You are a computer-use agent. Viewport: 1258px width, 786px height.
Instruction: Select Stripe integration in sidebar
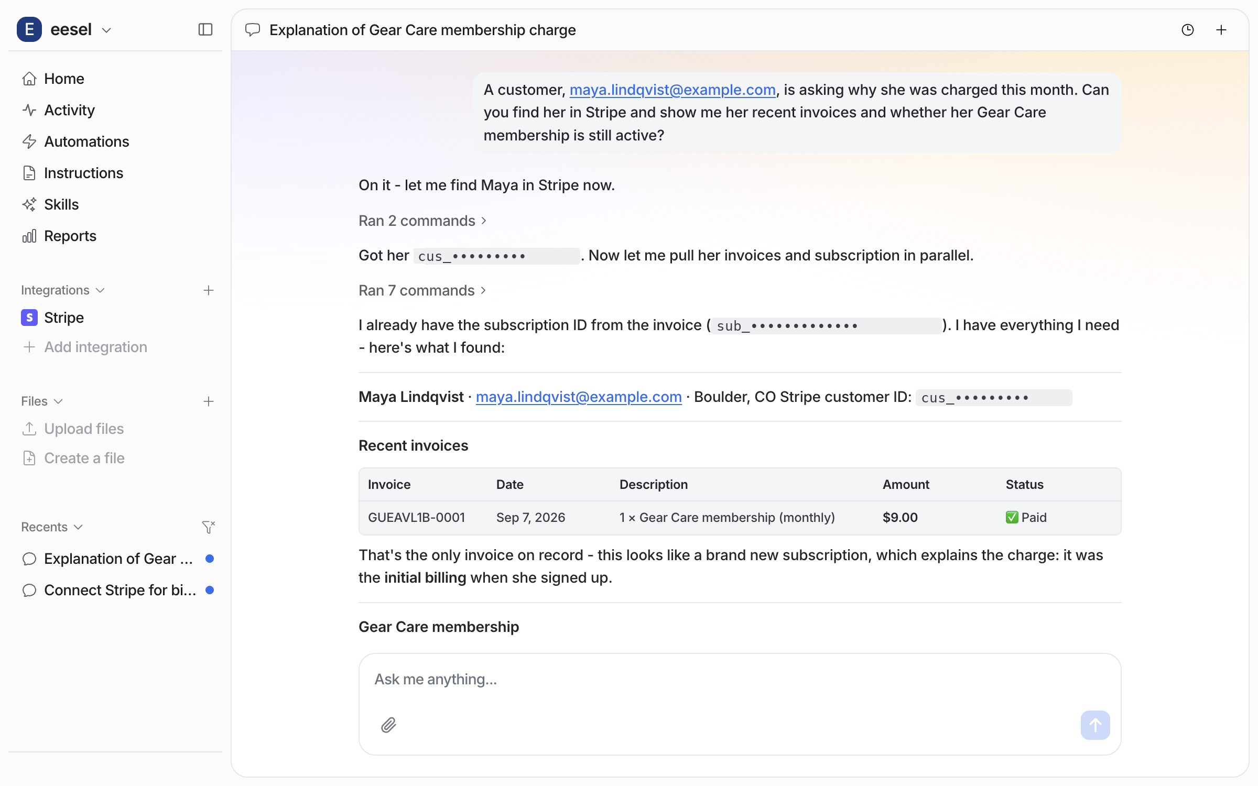(115, 318)
